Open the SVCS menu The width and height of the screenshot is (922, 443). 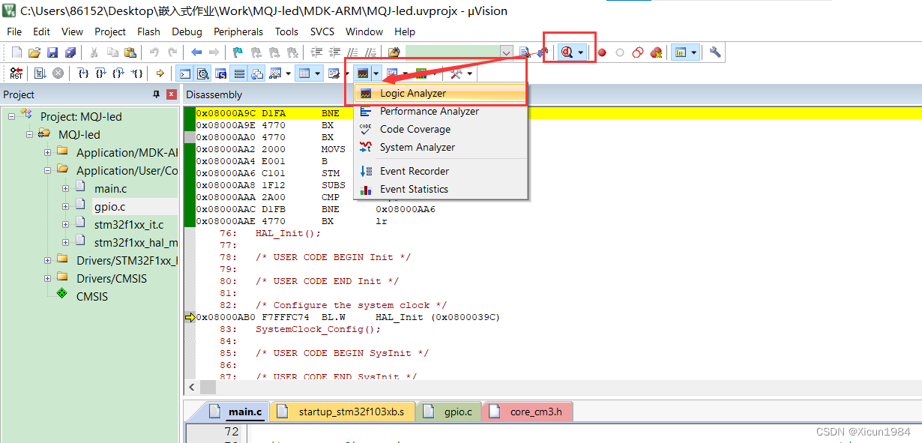click(x=322, y=31)
